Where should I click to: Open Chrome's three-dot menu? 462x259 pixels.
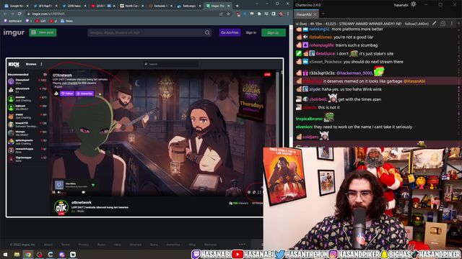[288, 14]
